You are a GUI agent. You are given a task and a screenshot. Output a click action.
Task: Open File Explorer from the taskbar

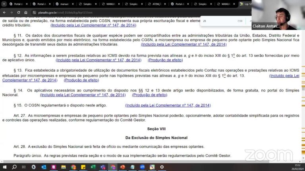coord(64,167)
